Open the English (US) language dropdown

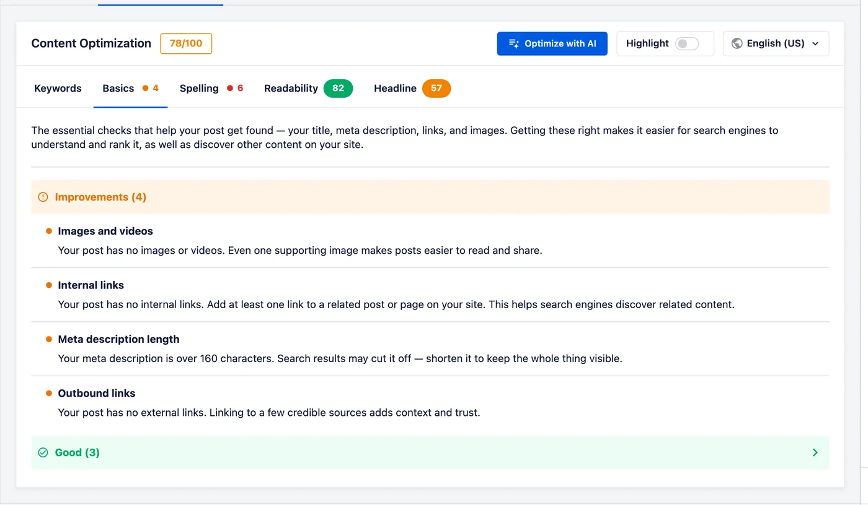pos(776,44)
